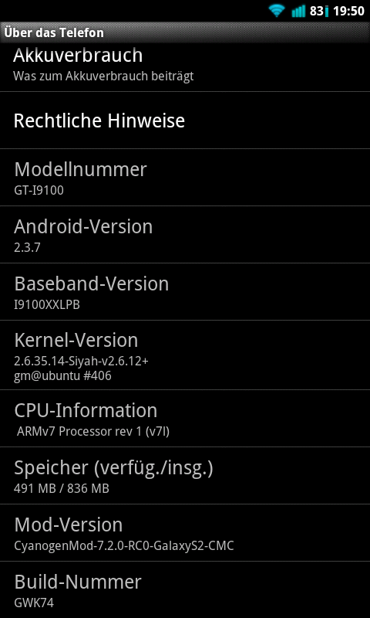The image size is (370, 618).
Task: Tap the battery indicator showing 83
Action: coord(319,11)
